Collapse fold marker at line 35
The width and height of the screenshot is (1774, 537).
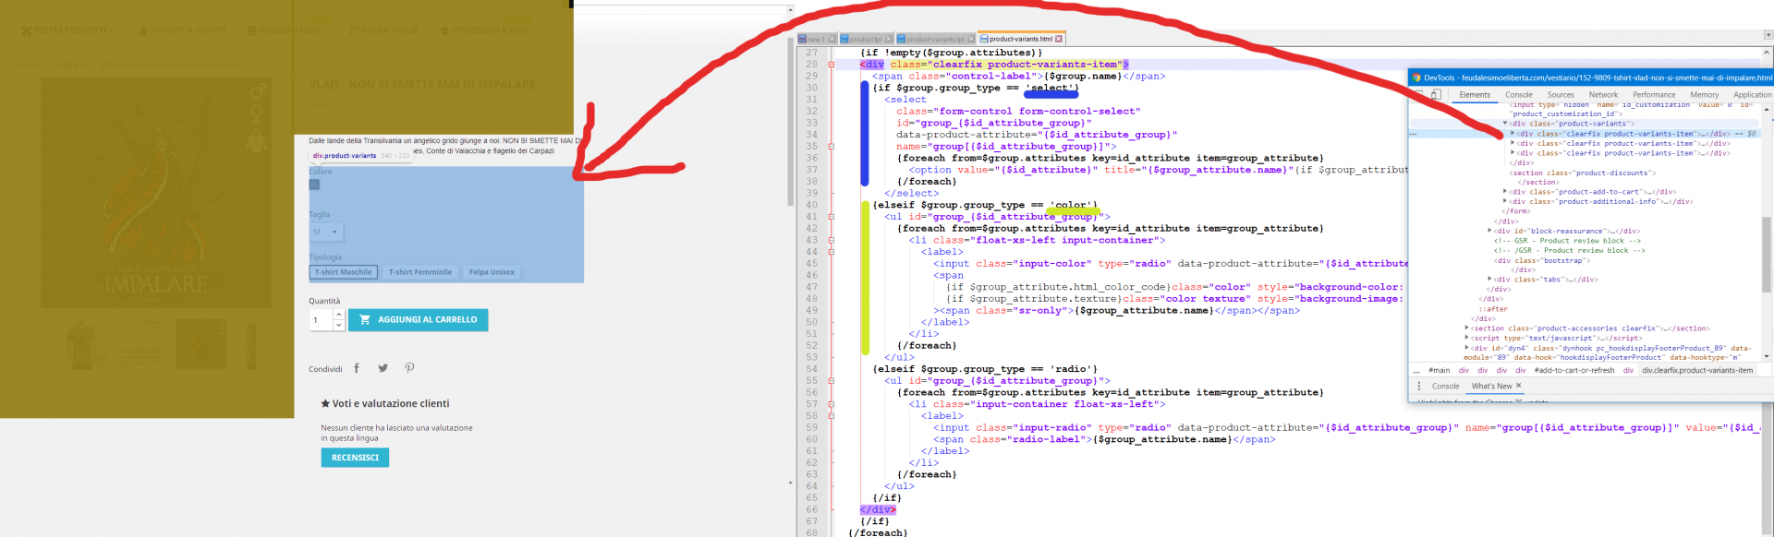click(832, 147)
